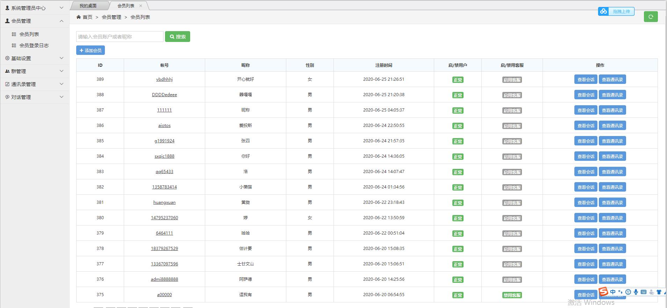Click the Sogou emoji face icon
667x308 pixels.
point(628,292)
